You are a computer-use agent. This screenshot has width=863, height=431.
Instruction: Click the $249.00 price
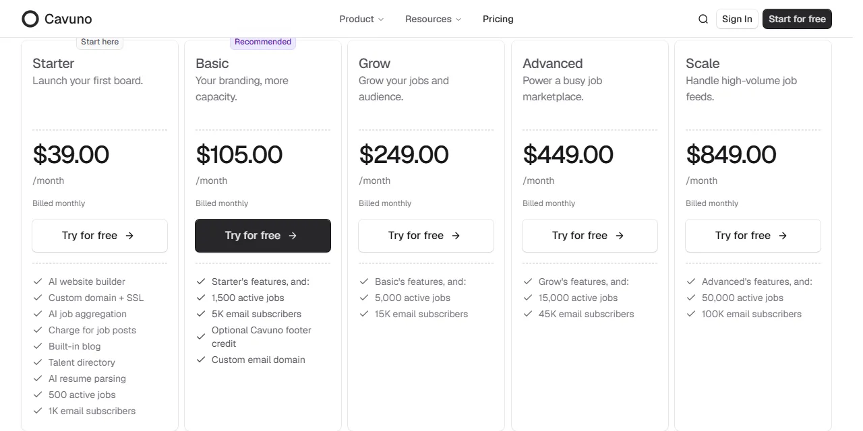coord(404,155)
